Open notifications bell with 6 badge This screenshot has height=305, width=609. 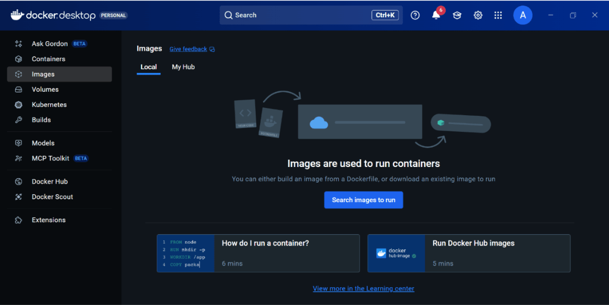pos(437,14)
